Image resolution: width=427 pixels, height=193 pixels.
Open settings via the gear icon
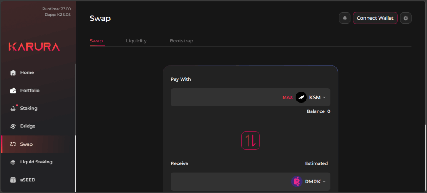point(406,18)
